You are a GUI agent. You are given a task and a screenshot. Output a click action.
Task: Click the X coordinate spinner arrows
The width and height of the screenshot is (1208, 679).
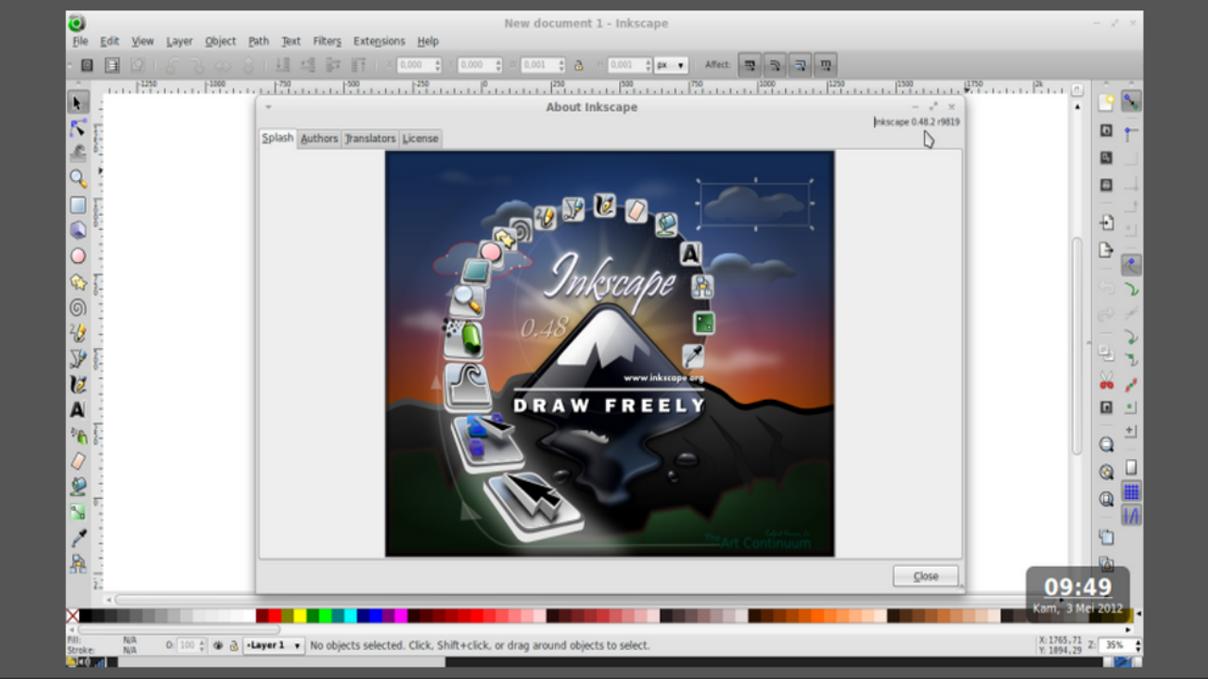click(437, 65)
